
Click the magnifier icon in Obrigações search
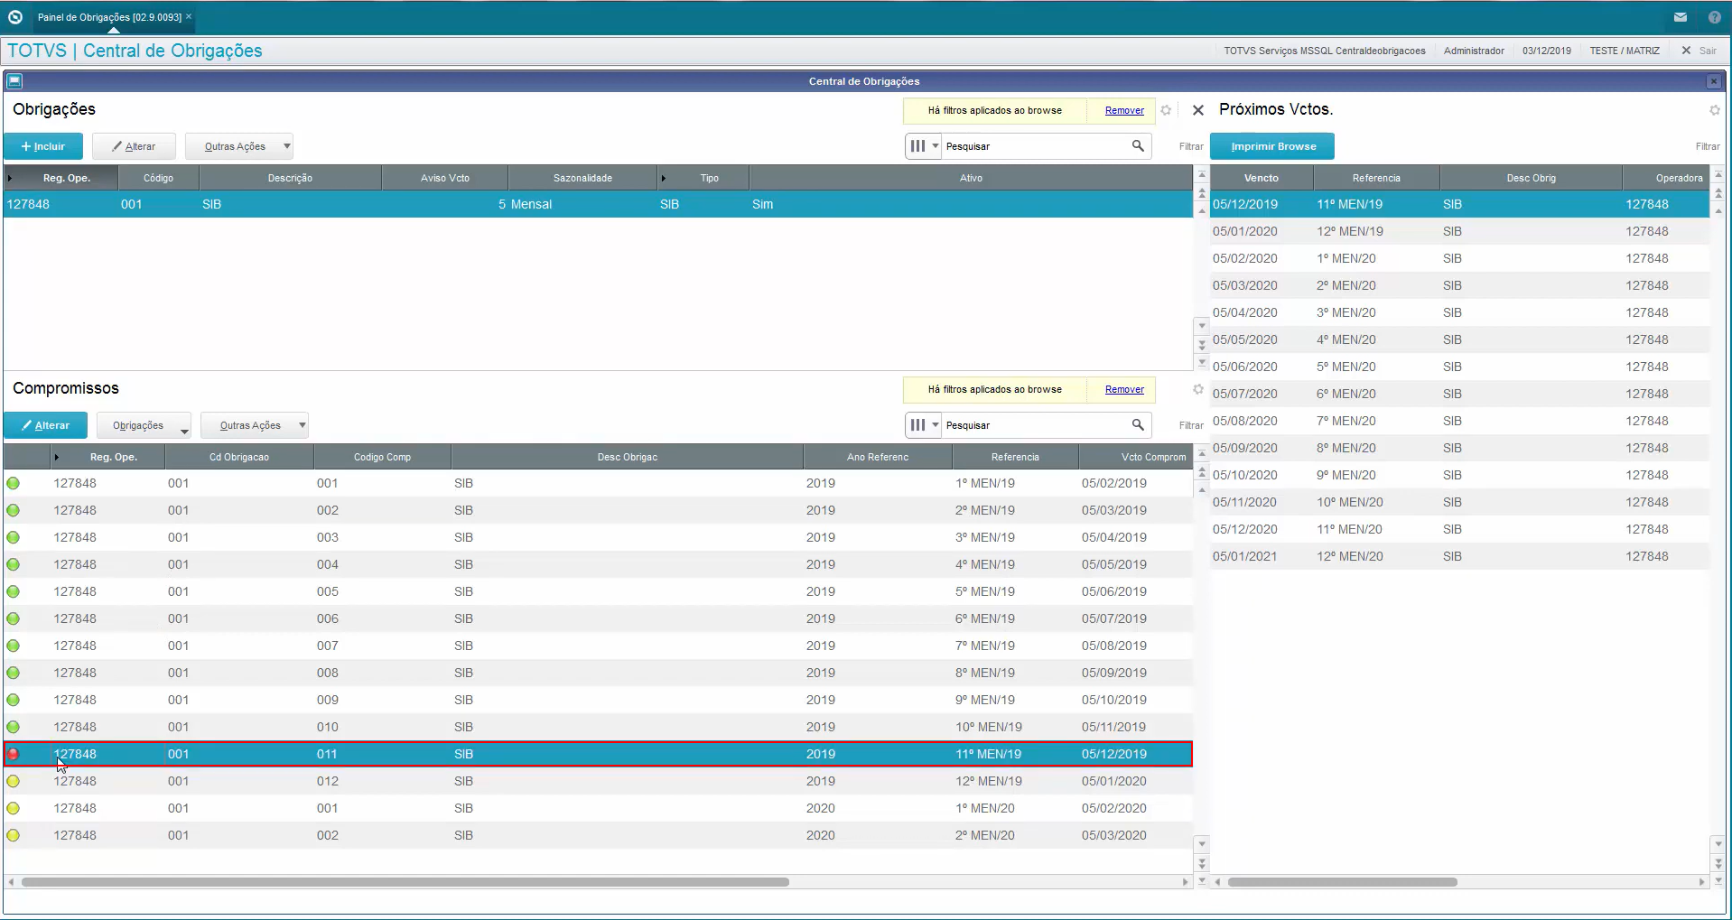click(1138, 146)
